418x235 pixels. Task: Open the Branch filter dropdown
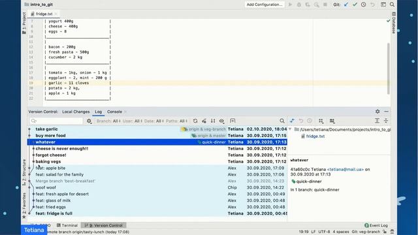108,121
